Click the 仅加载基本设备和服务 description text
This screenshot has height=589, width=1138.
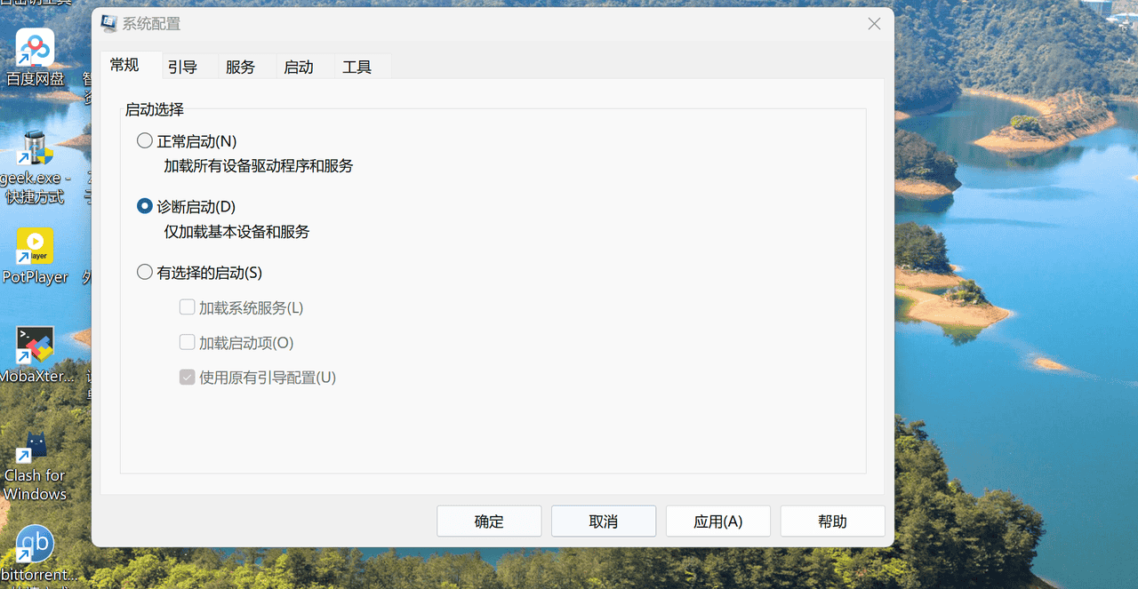tap(236, 231)
